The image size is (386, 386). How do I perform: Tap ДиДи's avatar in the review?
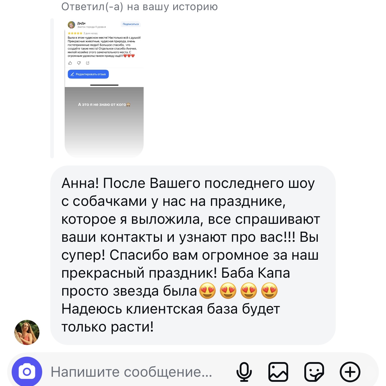pyautogui.click(x=72, y=25)
